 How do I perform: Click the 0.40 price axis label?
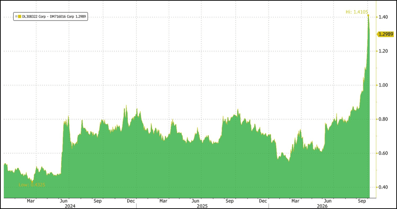[x=384, y=187]
